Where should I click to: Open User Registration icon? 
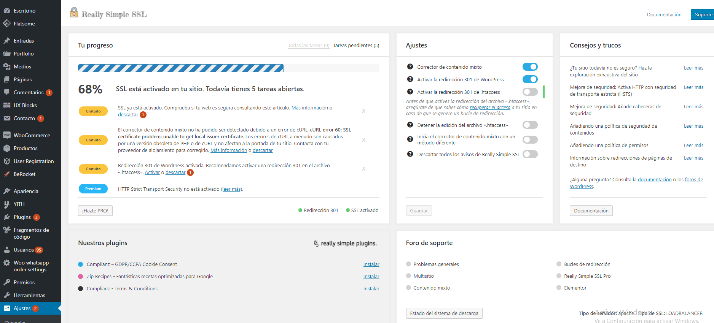[x=7, y=161]
